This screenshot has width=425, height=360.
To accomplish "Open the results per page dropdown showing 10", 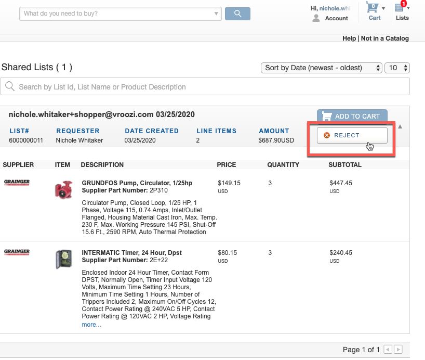I will coord(397,68).
